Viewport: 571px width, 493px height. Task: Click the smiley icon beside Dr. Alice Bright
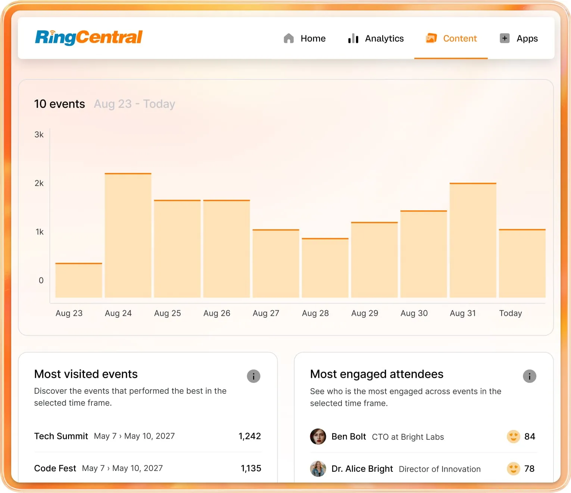514,468
